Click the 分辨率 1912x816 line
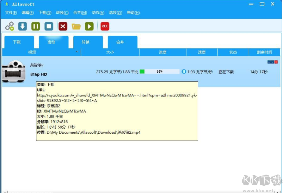 [x=53, y=122]
